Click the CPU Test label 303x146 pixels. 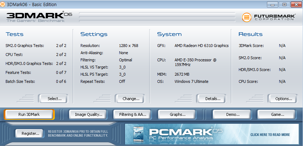click(x=14, y=55)
